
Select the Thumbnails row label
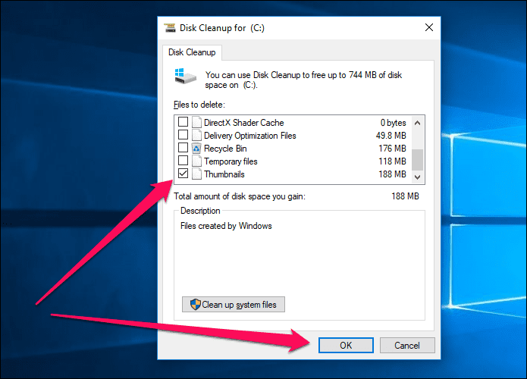(224, 174)
